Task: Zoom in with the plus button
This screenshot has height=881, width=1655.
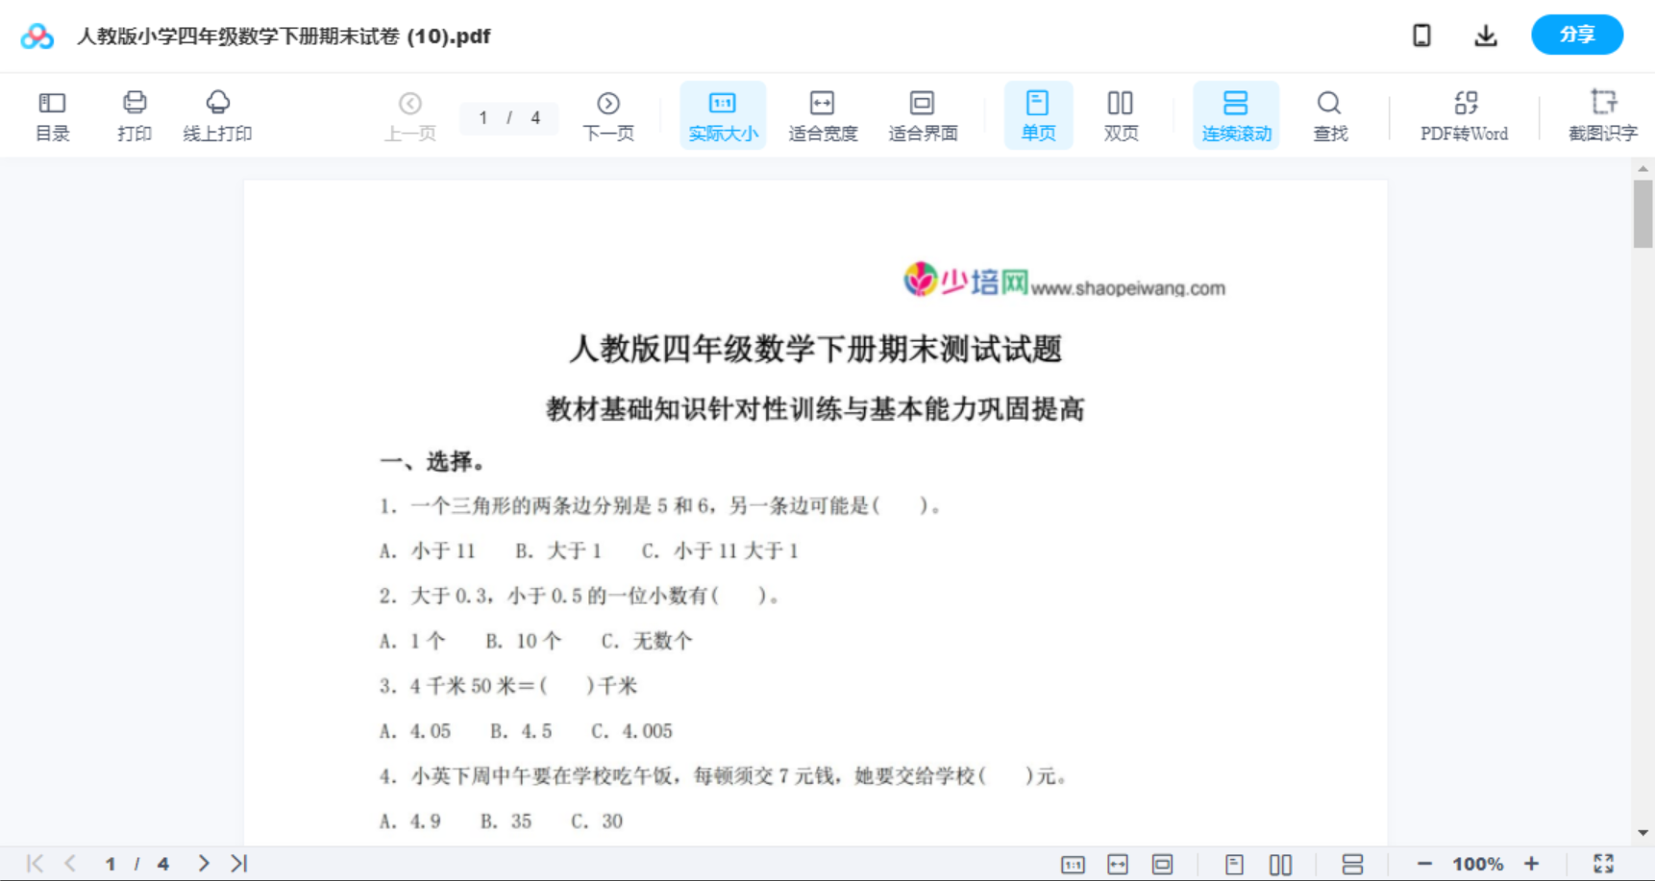Action: [x=1531, y=864]
